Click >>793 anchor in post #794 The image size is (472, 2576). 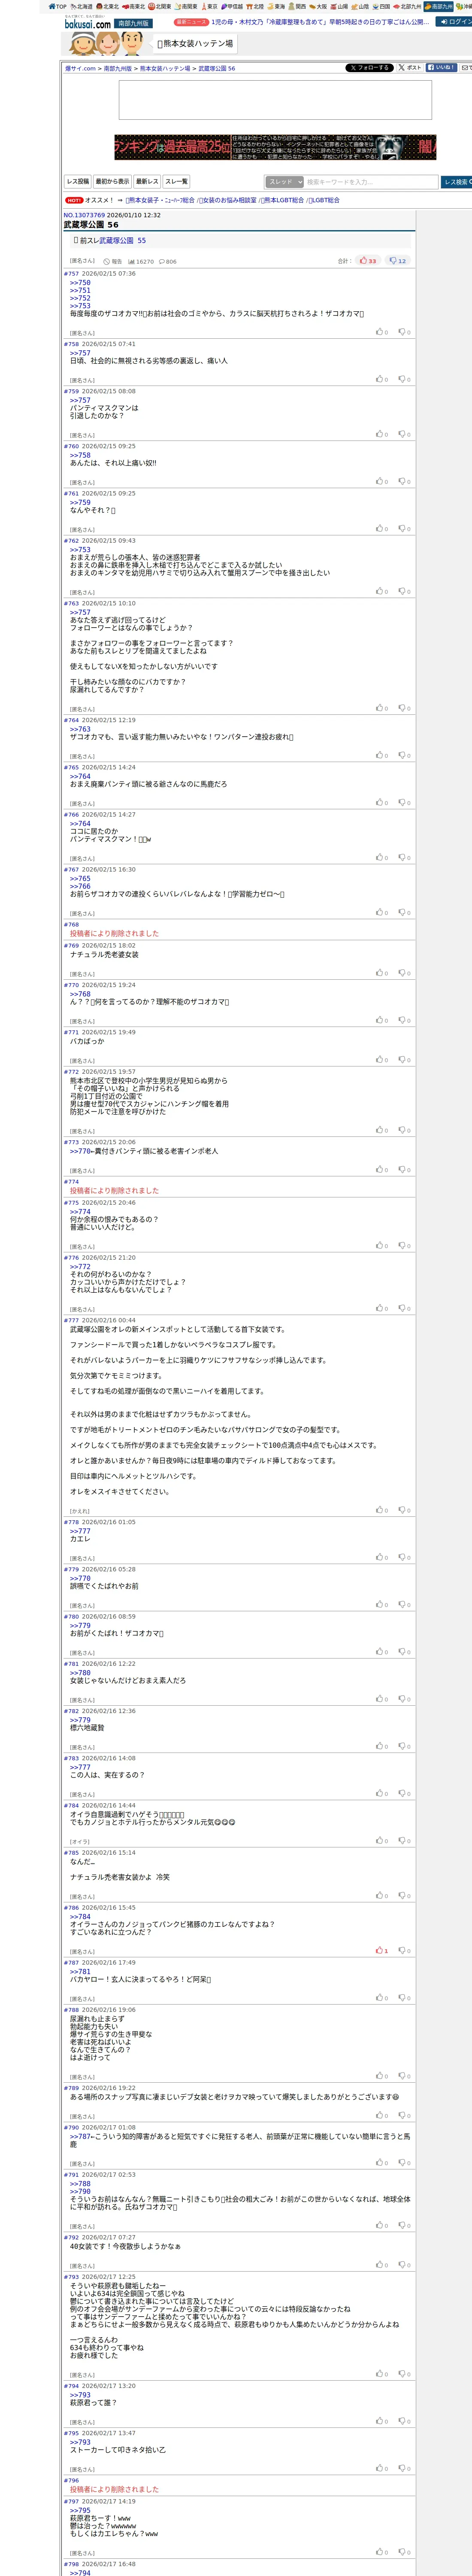pyautogui.click(x=80, y=2395)
